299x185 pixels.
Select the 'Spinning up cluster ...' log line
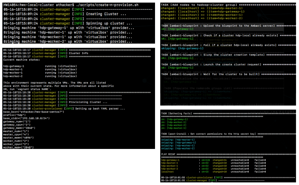click(x=68, y=24)
